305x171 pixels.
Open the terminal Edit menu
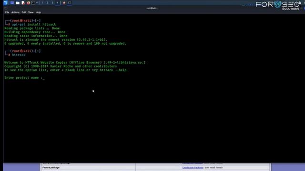(x=24, y=12)
